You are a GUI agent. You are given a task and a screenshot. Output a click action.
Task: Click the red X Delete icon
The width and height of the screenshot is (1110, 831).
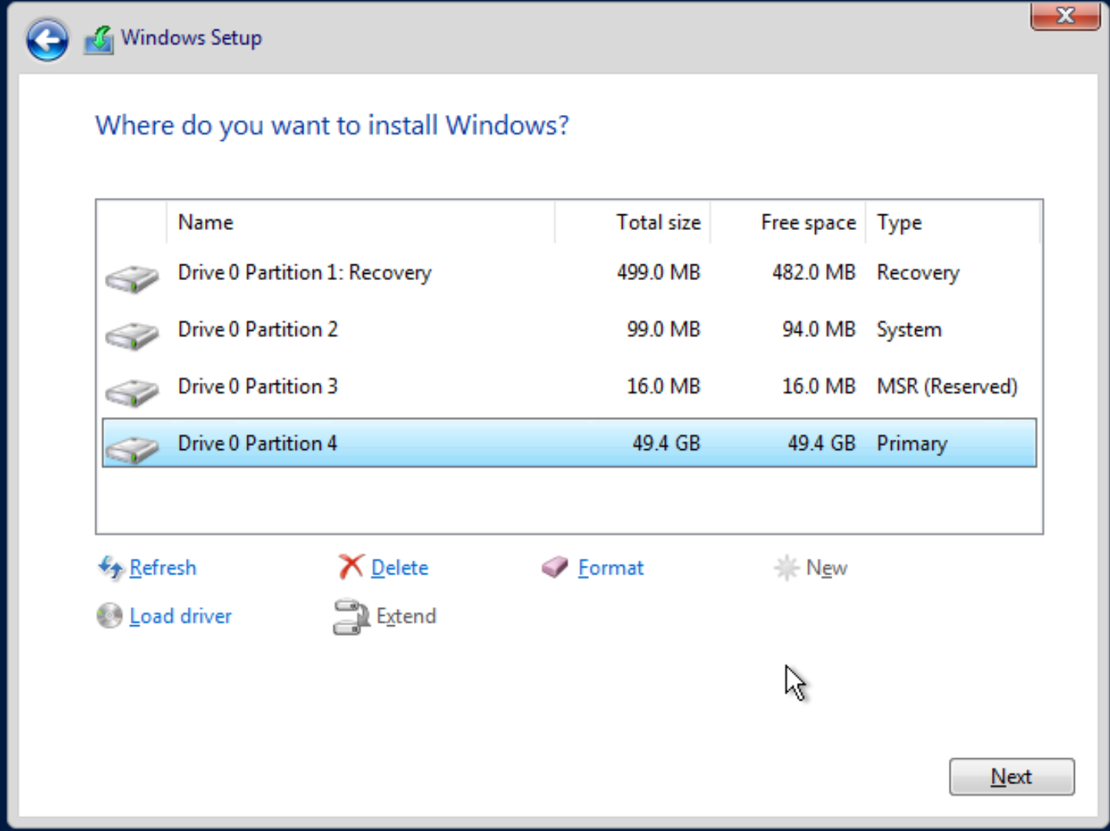tap(351, 566)
